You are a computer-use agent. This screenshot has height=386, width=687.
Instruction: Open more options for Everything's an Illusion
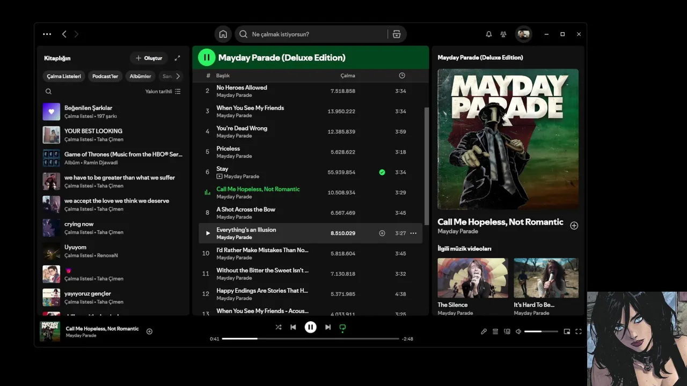[413, 233]
